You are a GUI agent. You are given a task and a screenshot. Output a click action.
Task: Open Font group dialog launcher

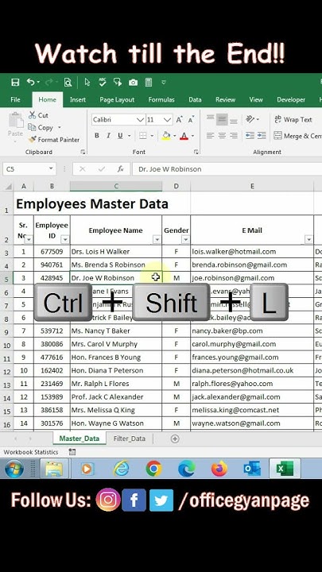pyautogui.click(x=196, y=152)
